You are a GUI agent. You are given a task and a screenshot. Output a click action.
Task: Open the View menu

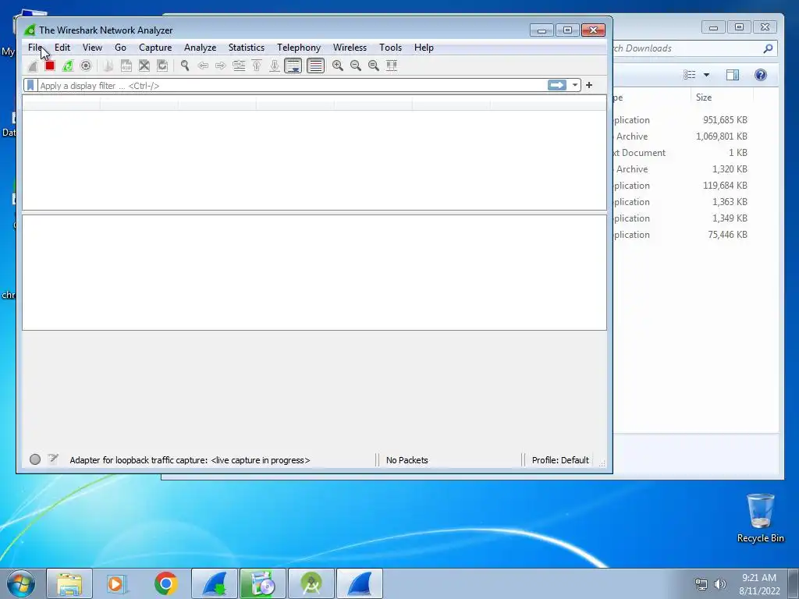tap(92, 48)
